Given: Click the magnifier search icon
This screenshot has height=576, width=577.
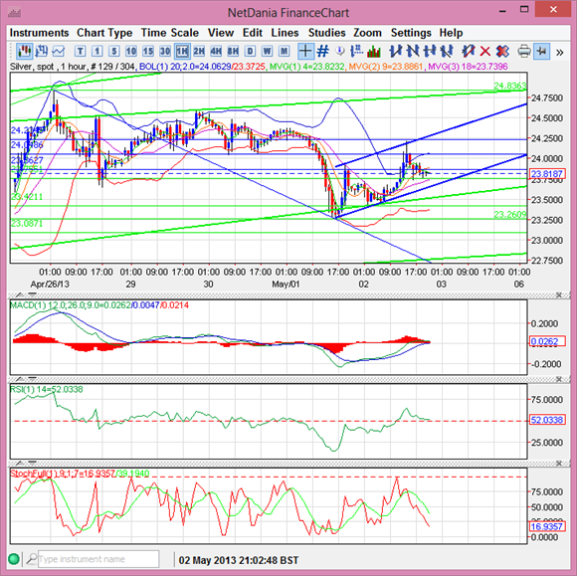Looking at the screenshot, I should [x=32, y=559].
